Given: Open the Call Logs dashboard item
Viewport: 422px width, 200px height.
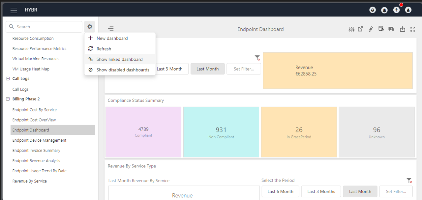Looking at the screenshot, I should [x=20, y=89].
